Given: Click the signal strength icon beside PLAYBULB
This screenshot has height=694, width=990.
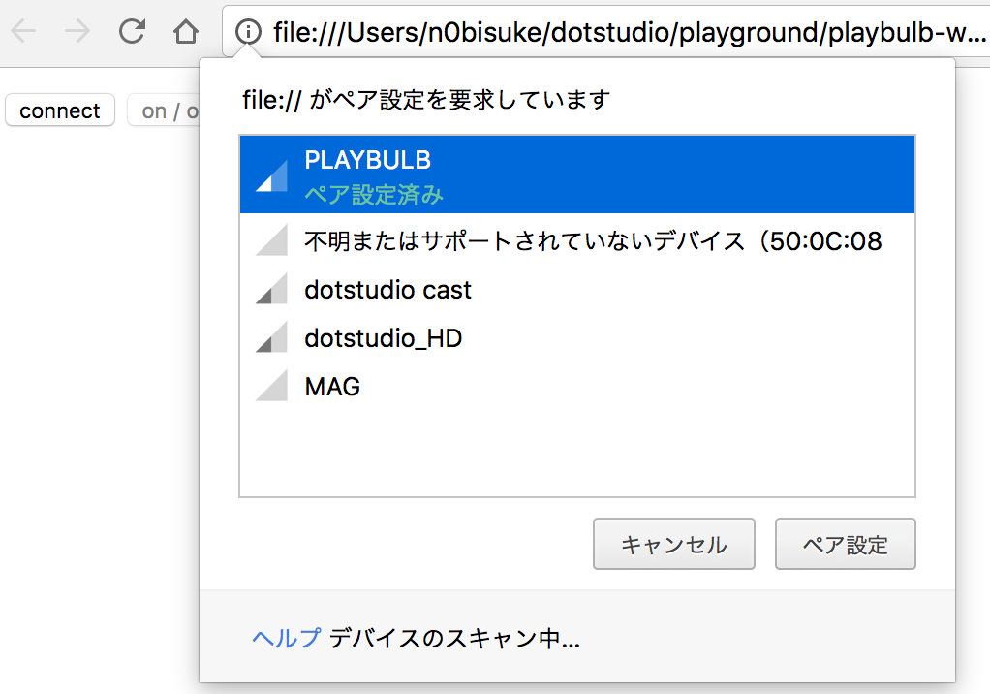Looking at the screenshot, I should coord(271,174).
